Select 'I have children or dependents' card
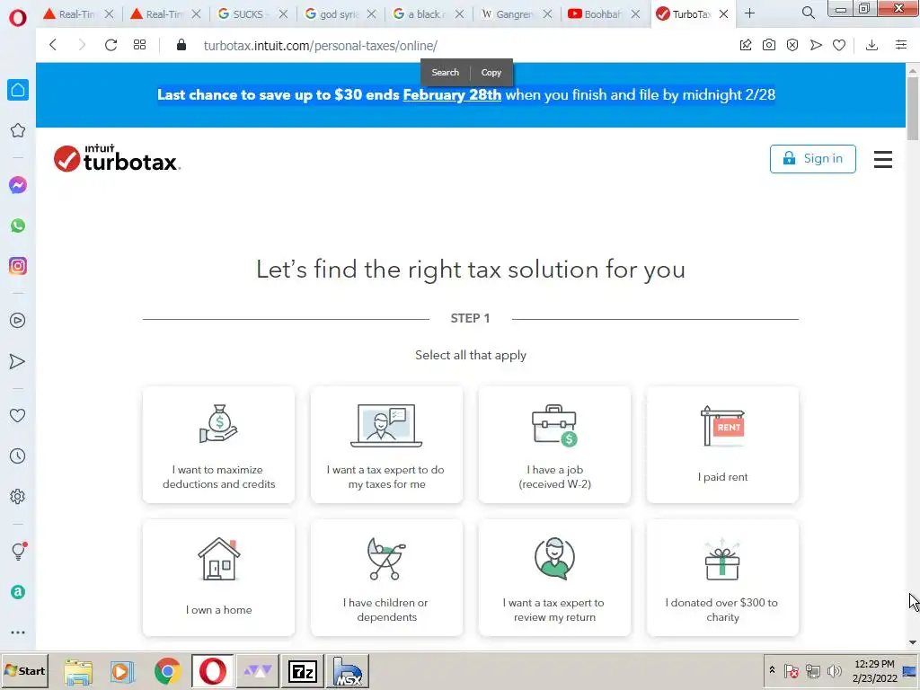 click(x=386, y=578)
